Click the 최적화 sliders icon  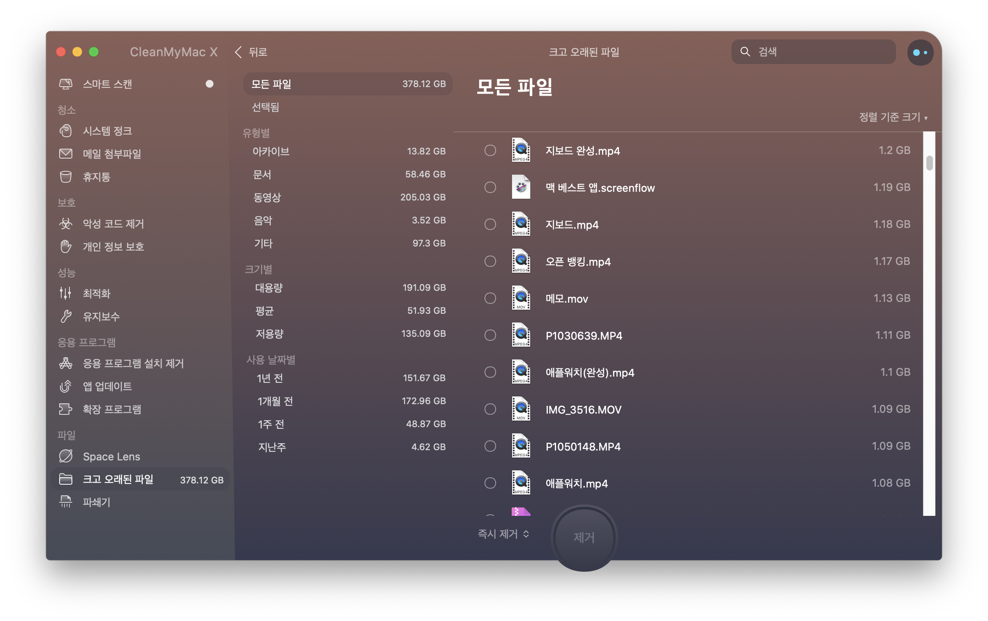pyautogui.click(x=66, y=293)
